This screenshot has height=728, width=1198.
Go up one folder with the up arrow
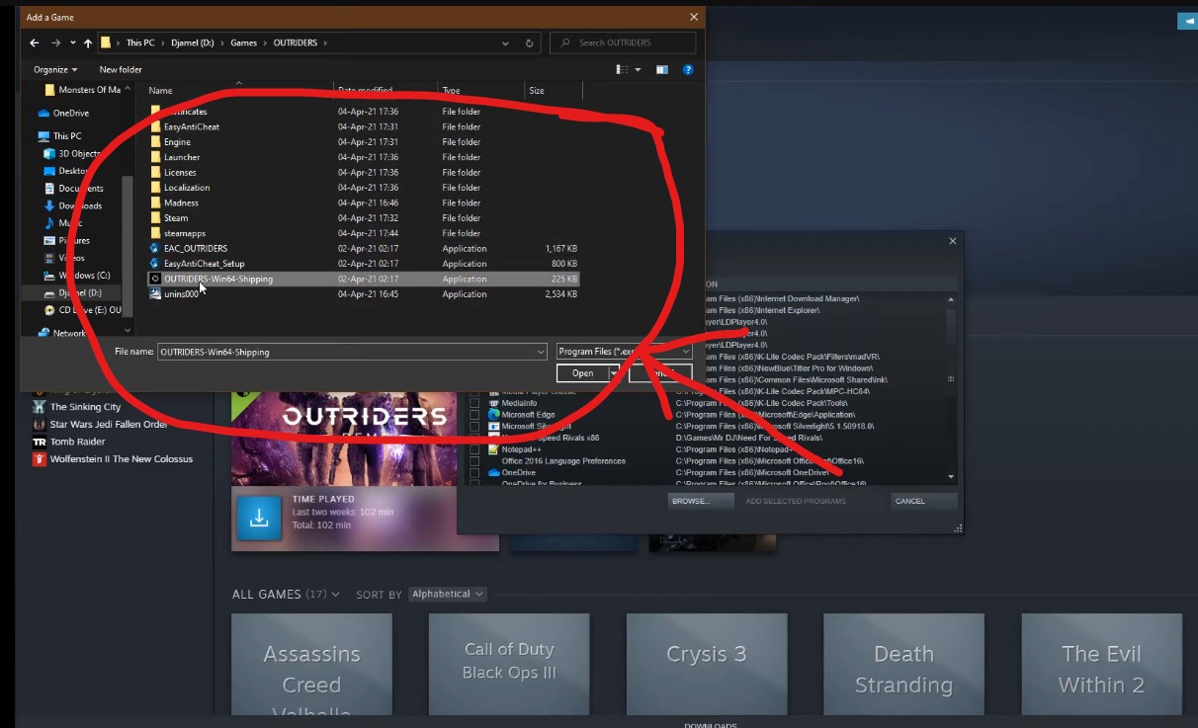click(x=88, y=43)
